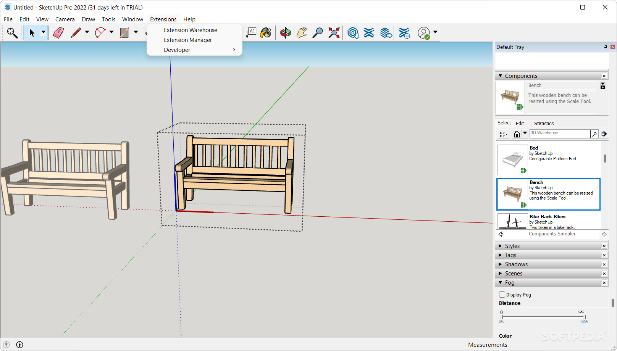617x351 pixels.
Task: Click the component Details arrow icon
Action: (x=604, y=134)
